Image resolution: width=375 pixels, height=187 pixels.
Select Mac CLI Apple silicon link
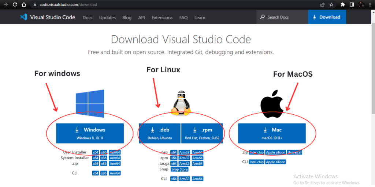click(276, 162)
